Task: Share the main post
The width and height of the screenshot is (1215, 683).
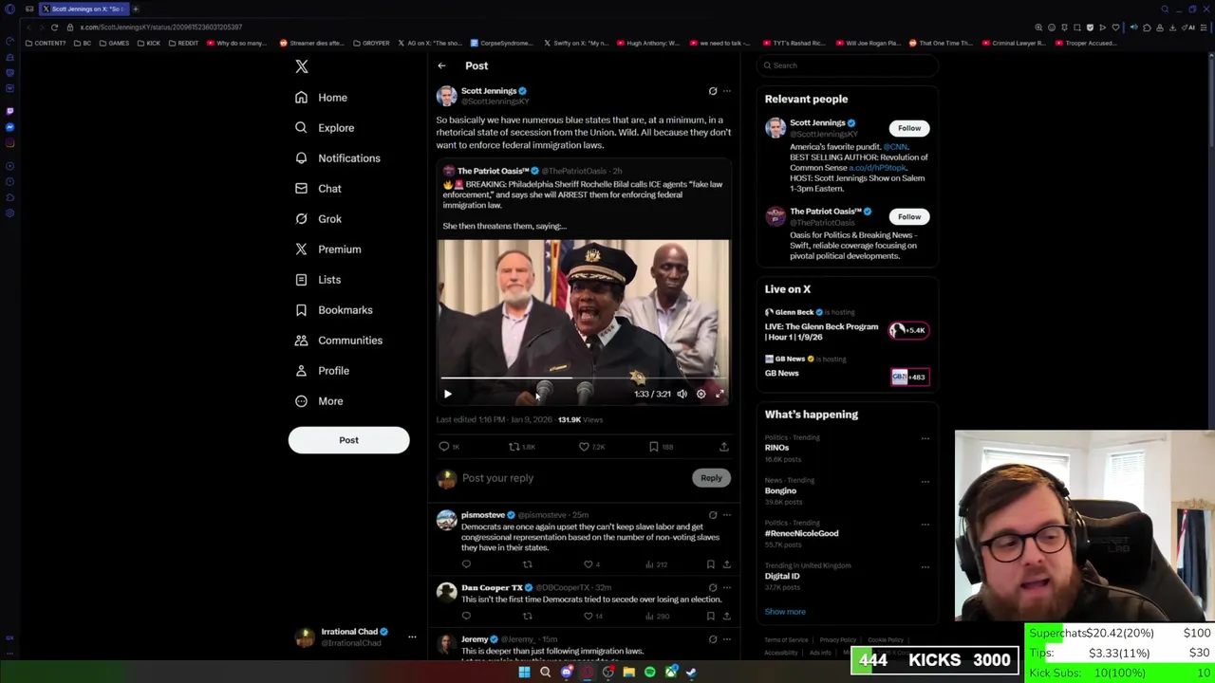Action: pyautogui.click(x=723, y=447)
